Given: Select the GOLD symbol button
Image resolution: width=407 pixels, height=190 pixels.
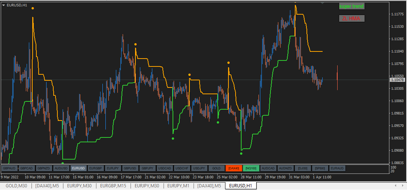Looking at the screenshot, I should pyautogui.click(x=216, y=169).
